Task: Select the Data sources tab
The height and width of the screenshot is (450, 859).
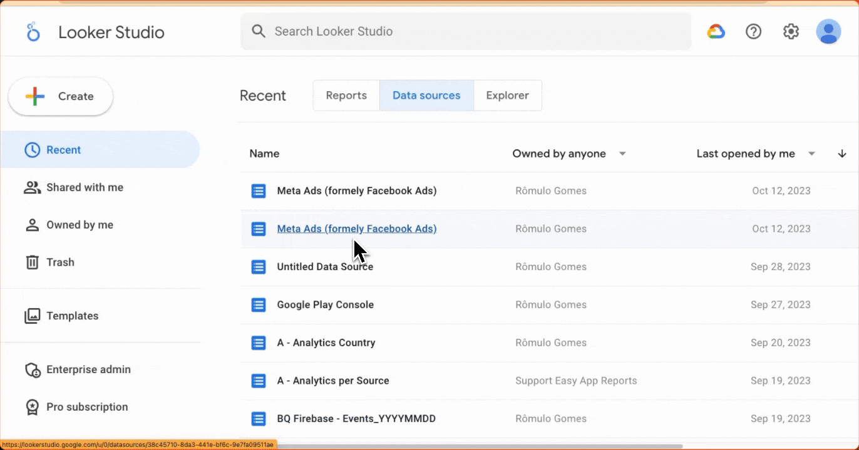Action: (426, 96)
